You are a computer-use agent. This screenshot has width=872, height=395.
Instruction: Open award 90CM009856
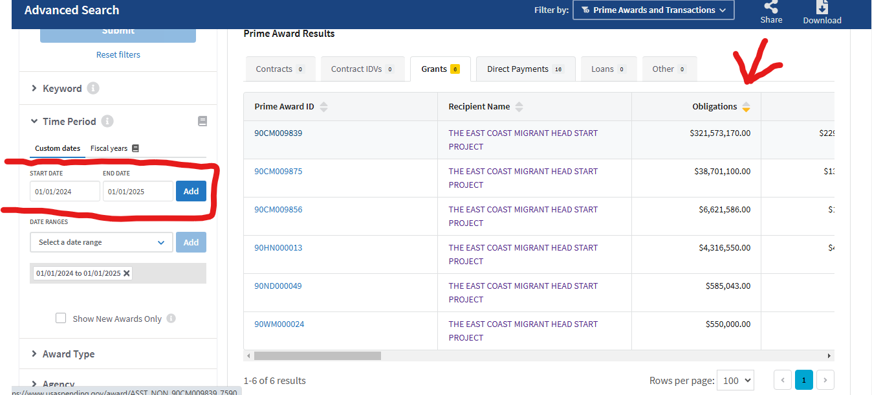click(278, 209)
